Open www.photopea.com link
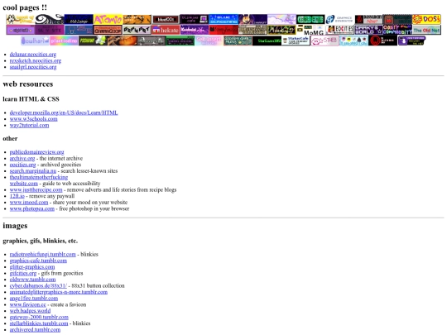 click(x=32, y=208)
